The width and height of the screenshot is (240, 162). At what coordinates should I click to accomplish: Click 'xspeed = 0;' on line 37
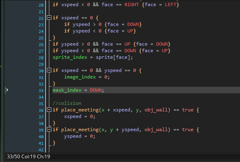pyautogui.click(x=80, y=116)
